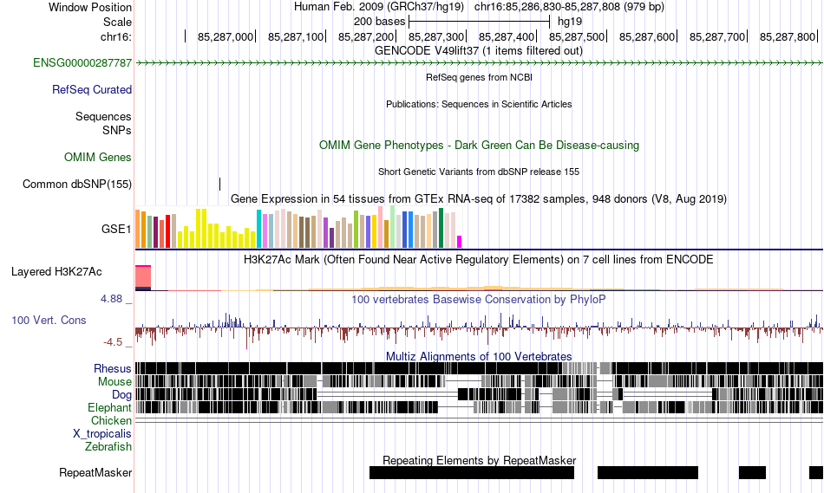824x493 pixels.
Task: Select the X_tropicalis alignment row label
Action: (102, 434)
